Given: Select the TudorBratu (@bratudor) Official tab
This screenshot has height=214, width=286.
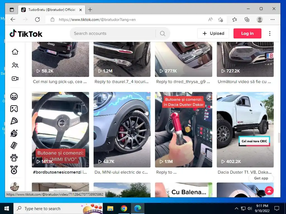Looking at the screenshot, I should [52, 10].
